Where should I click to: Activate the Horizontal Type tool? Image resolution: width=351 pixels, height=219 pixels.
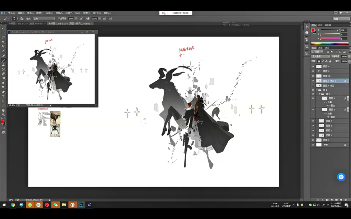click(x=3, y=96)
